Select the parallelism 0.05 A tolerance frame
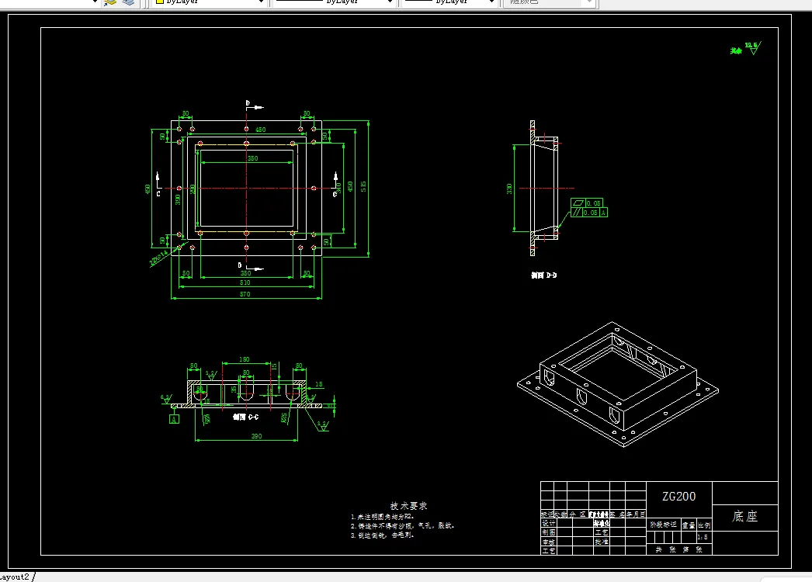 pos(588,213)
